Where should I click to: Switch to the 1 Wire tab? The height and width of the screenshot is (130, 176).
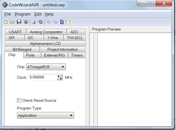pos(53,38)
